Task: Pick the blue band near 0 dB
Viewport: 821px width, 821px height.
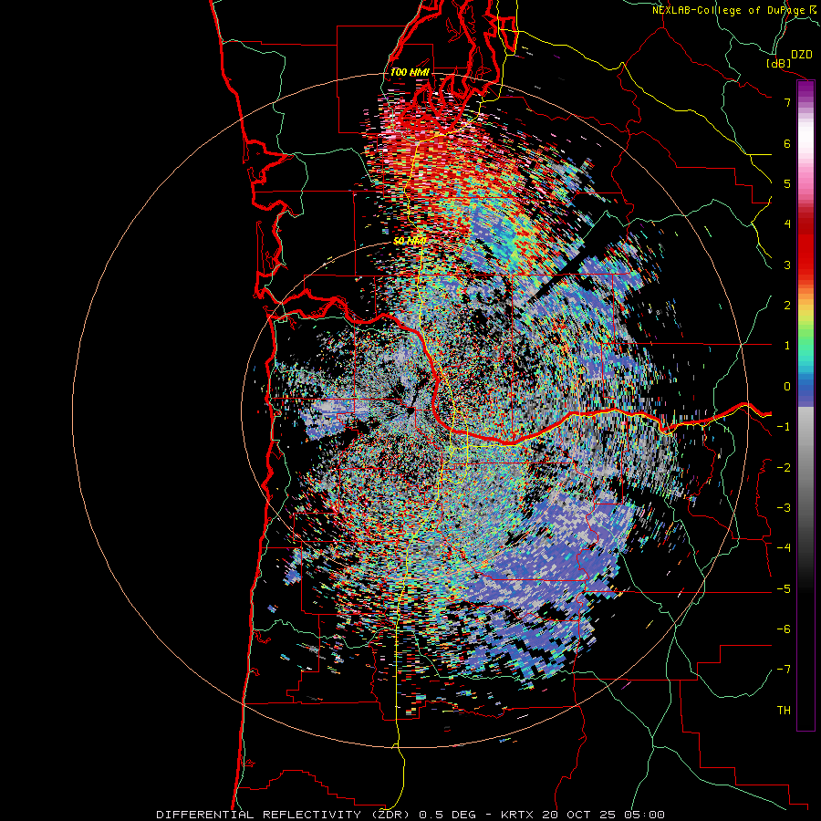Action: click(805, 388)
